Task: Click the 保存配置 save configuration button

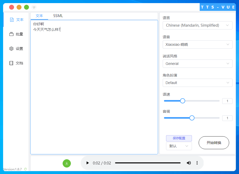Action: pyautogui.click(x=179, y=138)
